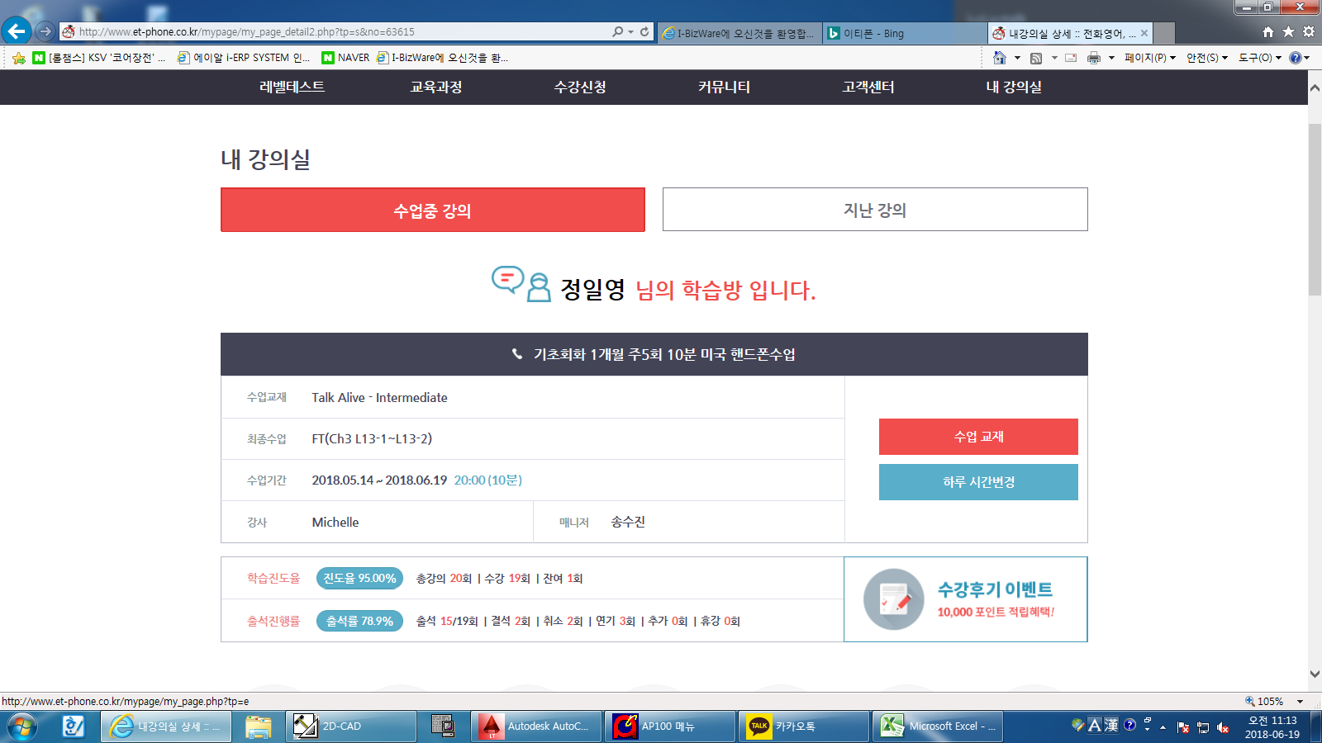Click the browser back arrow button

pos(17,31)
